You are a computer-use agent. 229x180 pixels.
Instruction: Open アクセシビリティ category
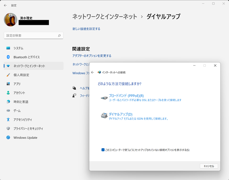33,120
